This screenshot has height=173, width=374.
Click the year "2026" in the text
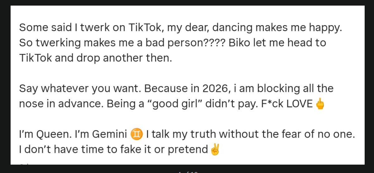[x=214, y=89]
